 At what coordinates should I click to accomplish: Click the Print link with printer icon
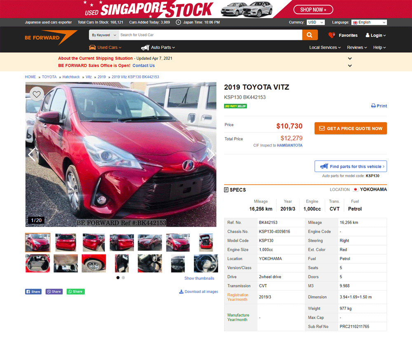(379, 106)
